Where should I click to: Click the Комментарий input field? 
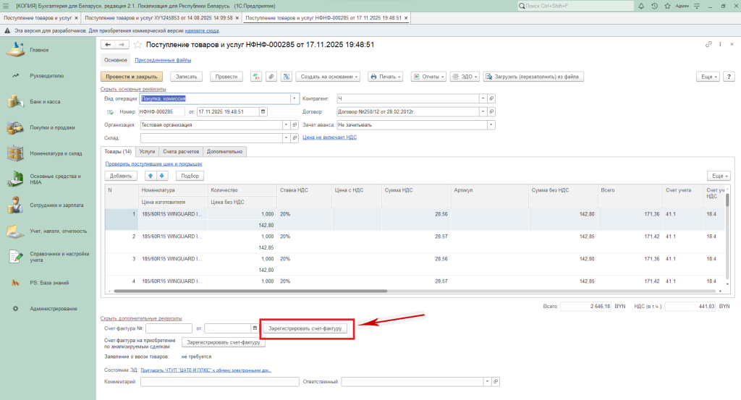[219, 381]
